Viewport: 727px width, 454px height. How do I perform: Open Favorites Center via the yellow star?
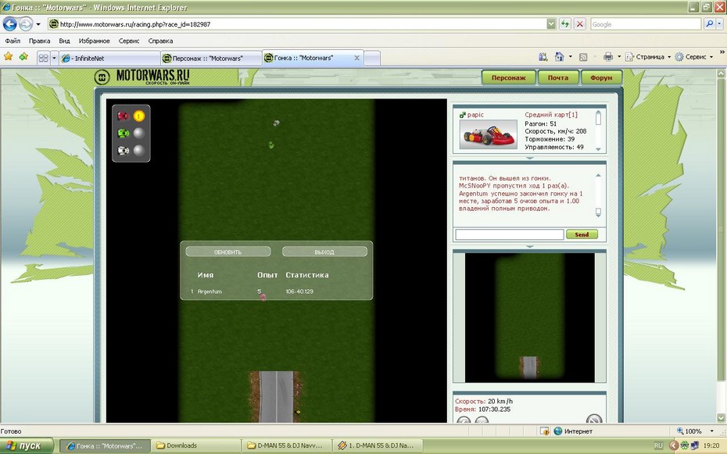click(x=9, y=56)
